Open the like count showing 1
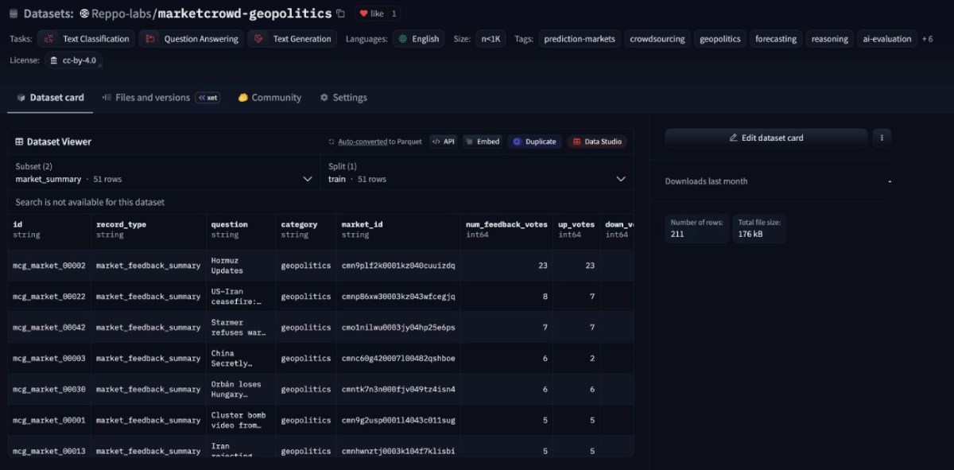Viewport: 954px width, 470px height. point(395,14)
